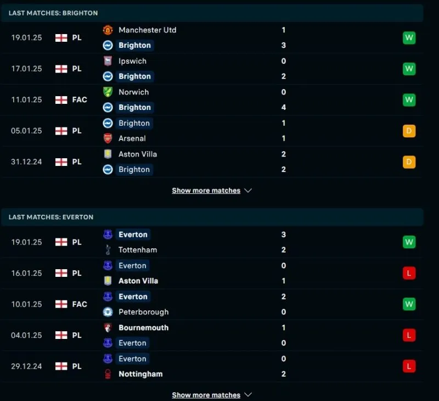Select the Tottenham club badge
439x401 pixels.
pyautogui.click(x=108, y=249)
